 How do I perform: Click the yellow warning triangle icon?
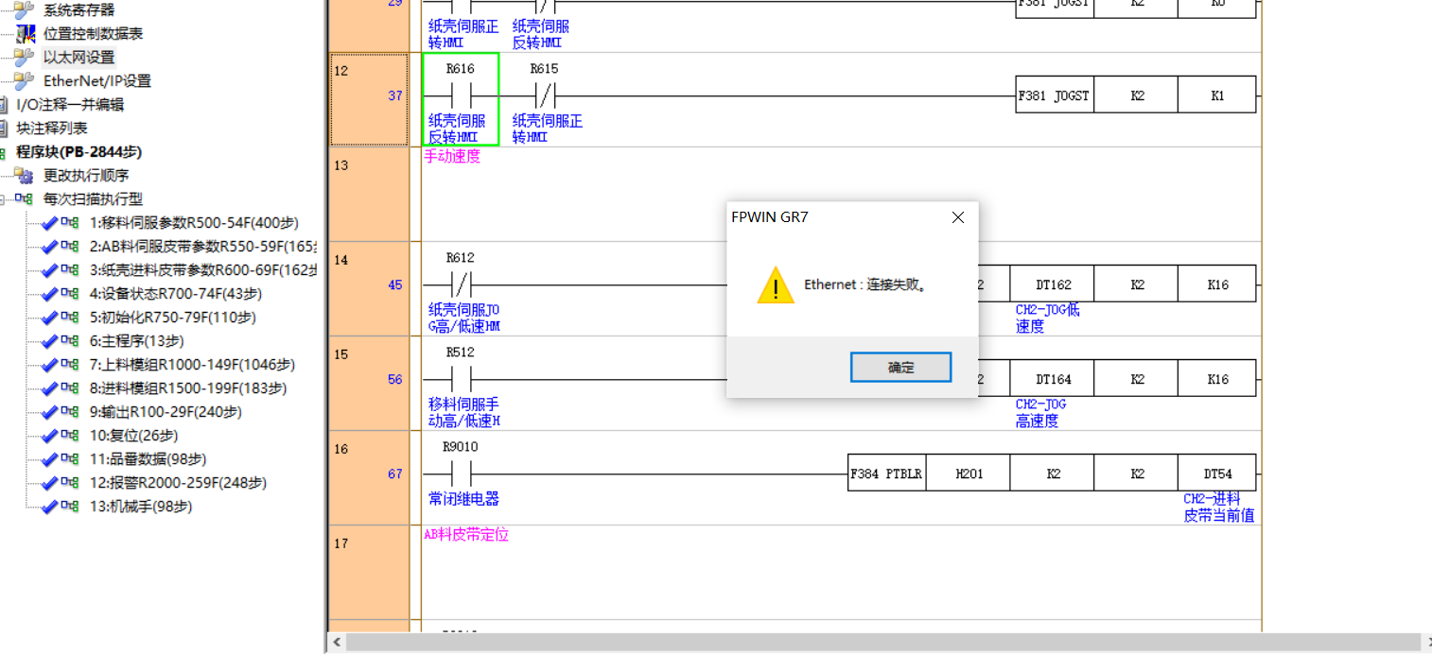point(775,284)
